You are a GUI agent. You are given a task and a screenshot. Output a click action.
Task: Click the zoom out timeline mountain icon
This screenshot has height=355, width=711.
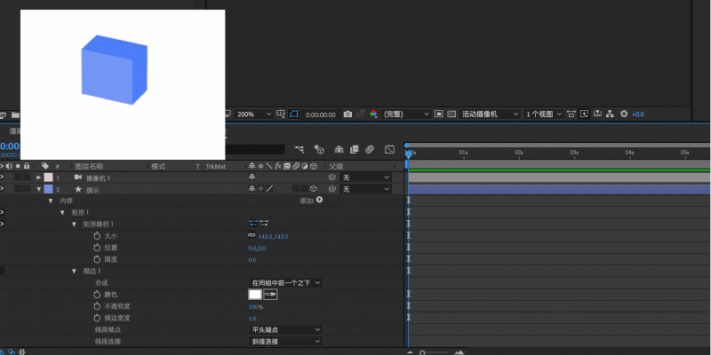point(411,352)
